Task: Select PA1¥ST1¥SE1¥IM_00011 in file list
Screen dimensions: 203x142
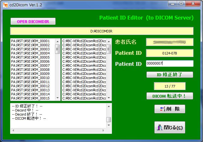Action: click(30, 82)
